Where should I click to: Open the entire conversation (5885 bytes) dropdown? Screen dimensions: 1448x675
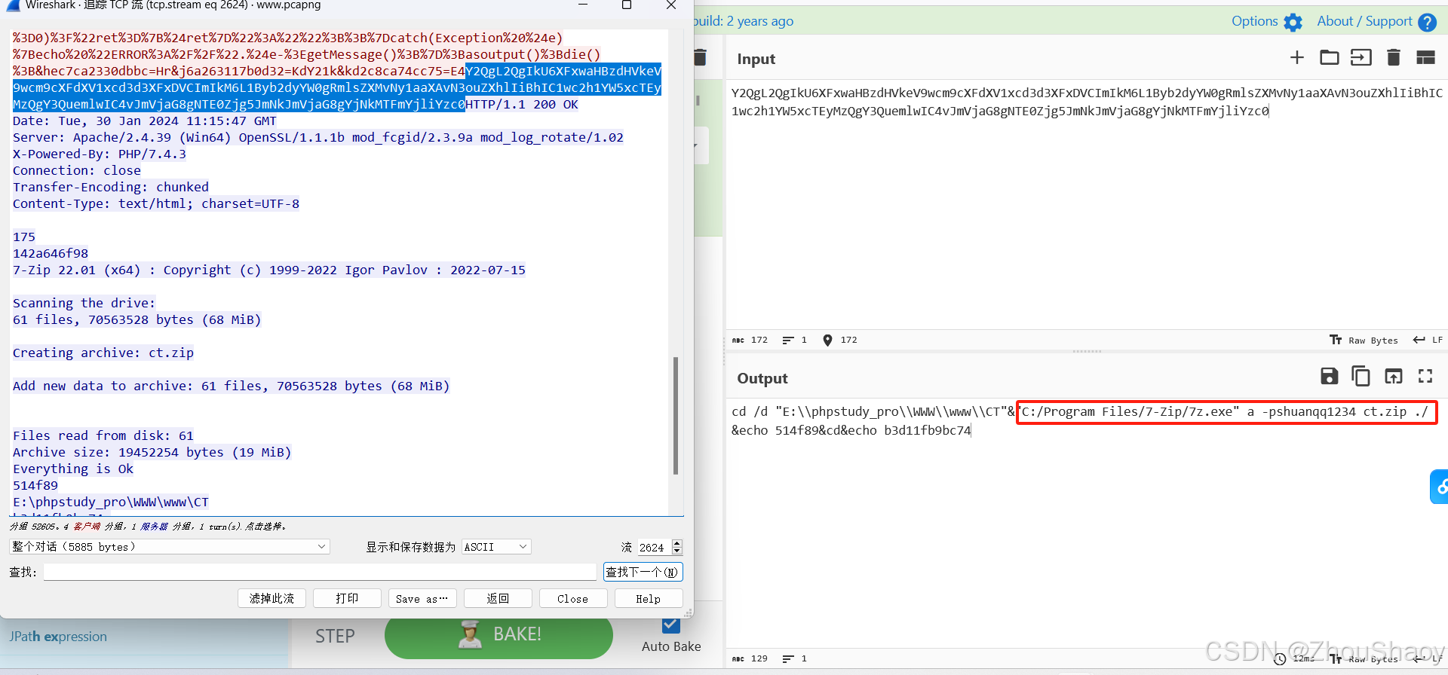pos(169,547)
